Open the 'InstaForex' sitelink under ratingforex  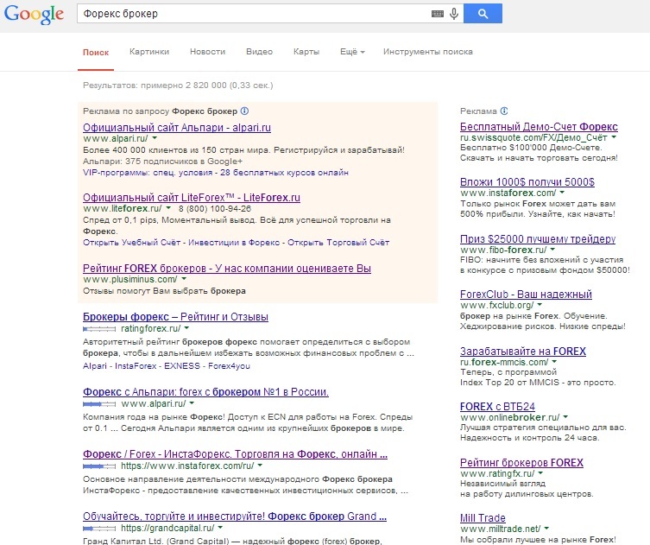(x=136, y=366)
